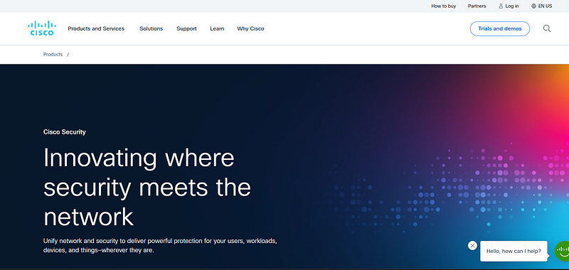Viewport: 569px width, 270px height.
Task: Open the Solutions menu
Action: tap(151, 28)
